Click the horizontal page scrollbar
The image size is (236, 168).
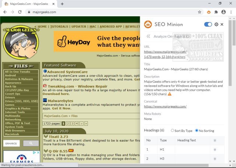click(x=143, y=165)
